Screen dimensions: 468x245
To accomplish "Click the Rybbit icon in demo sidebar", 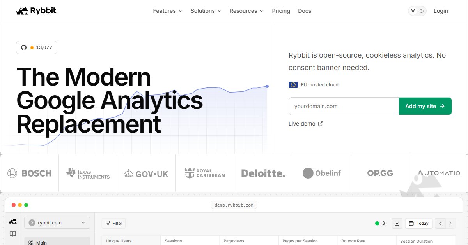I will (13, 221).
